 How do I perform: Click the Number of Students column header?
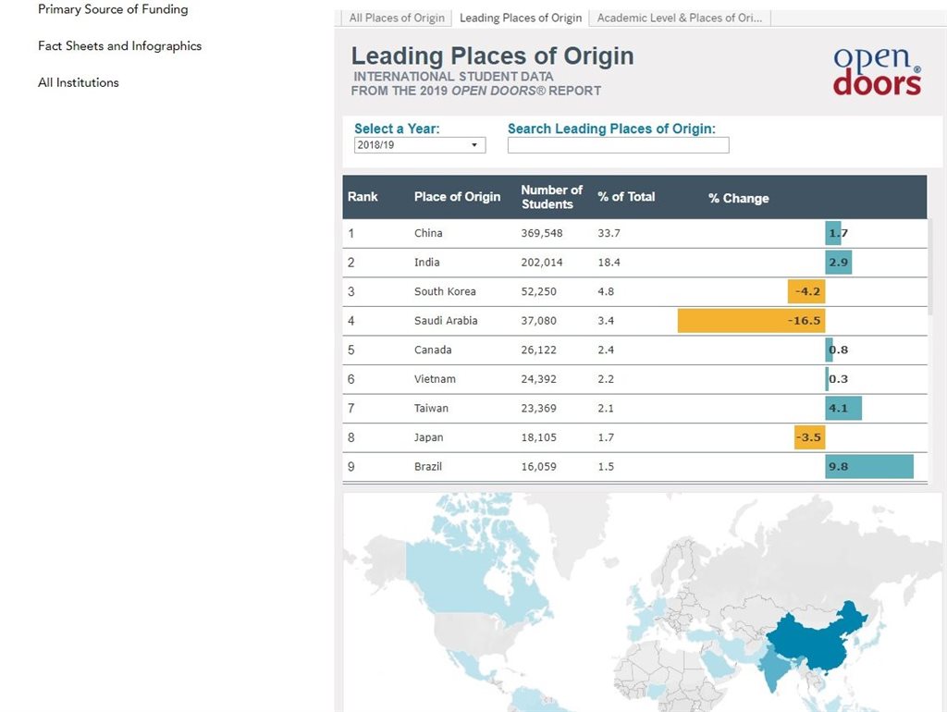(551, 197)
